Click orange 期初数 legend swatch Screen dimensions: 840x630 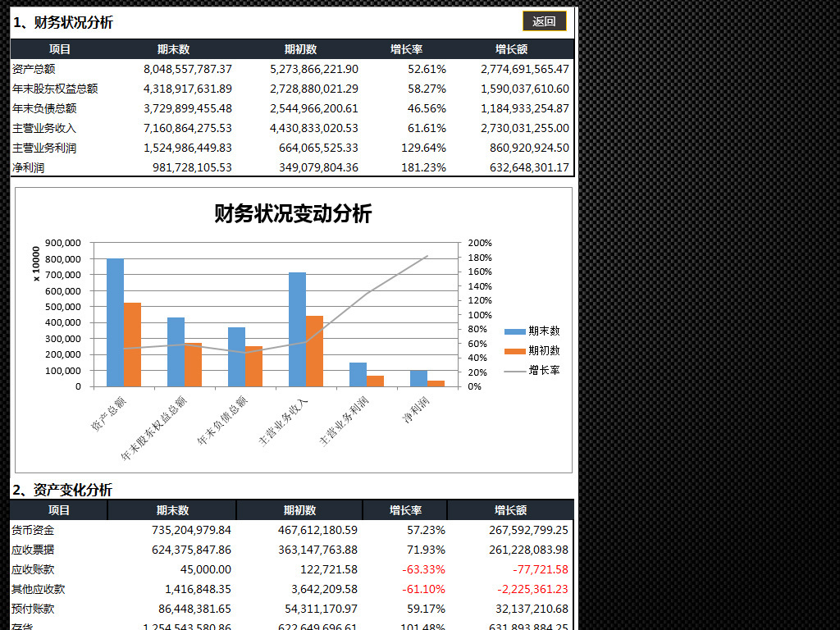[515, 351]
